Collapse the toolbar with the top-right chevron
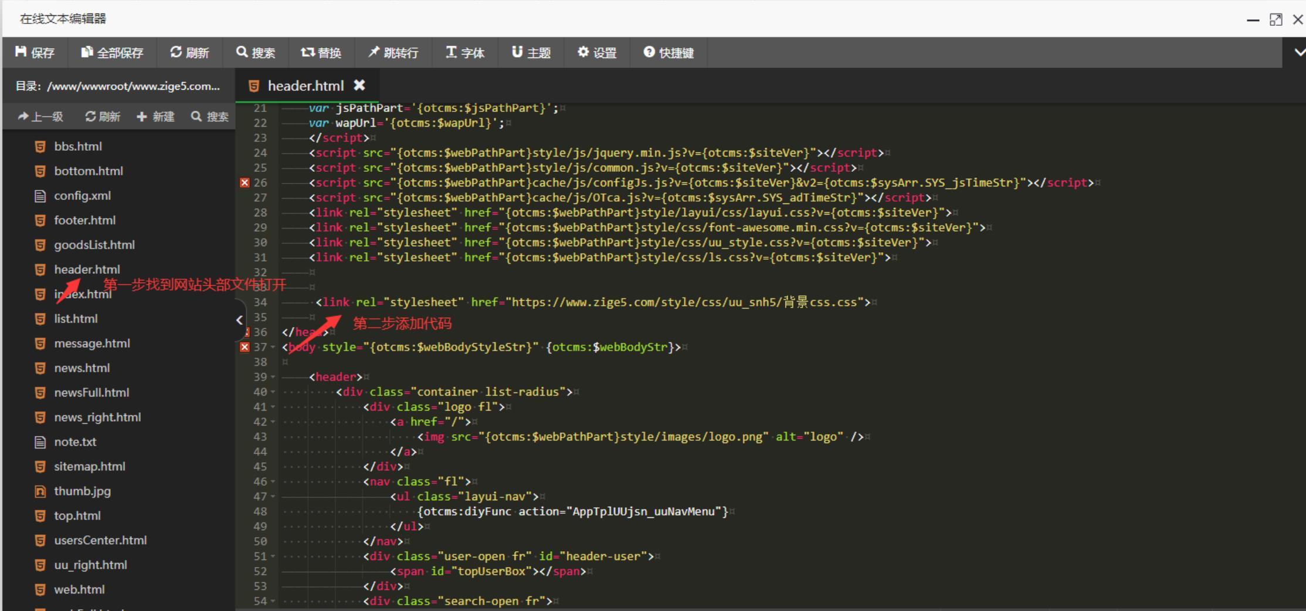The width and height of the screenshot is (1306, 611). pyautogui.click(x=1300, y=52)
